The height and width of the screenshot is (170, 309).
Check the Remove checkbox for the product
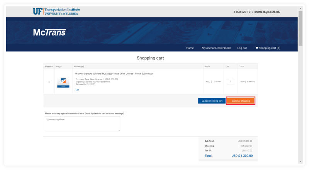[49, 82]
